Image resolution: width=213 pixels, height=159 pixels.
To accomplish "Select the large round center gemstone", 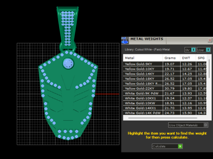I will [x=68, y=64].
